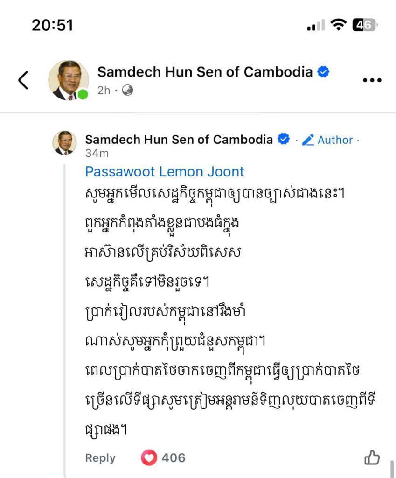Open Passawoot Lemon Joont's profile mention
The height and width of the screenshot is (478, 396).
tap(165, 171)
